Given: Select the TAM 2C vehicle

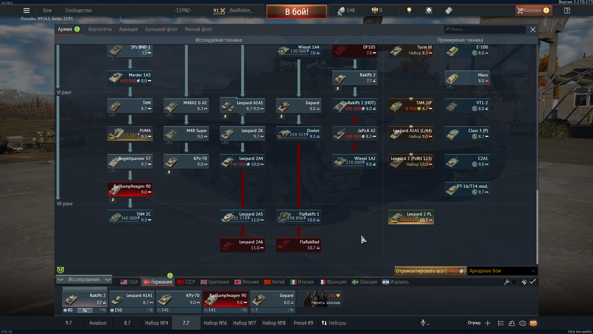Looking at the screenshot, I should [x=130, y=217].
